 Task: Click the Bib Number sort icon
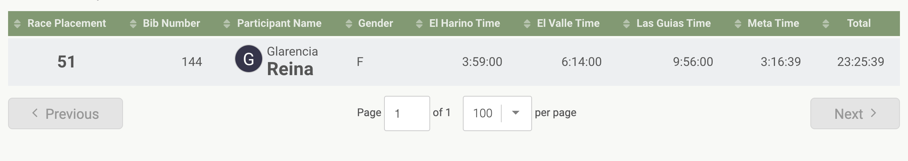tap(133, 24)
